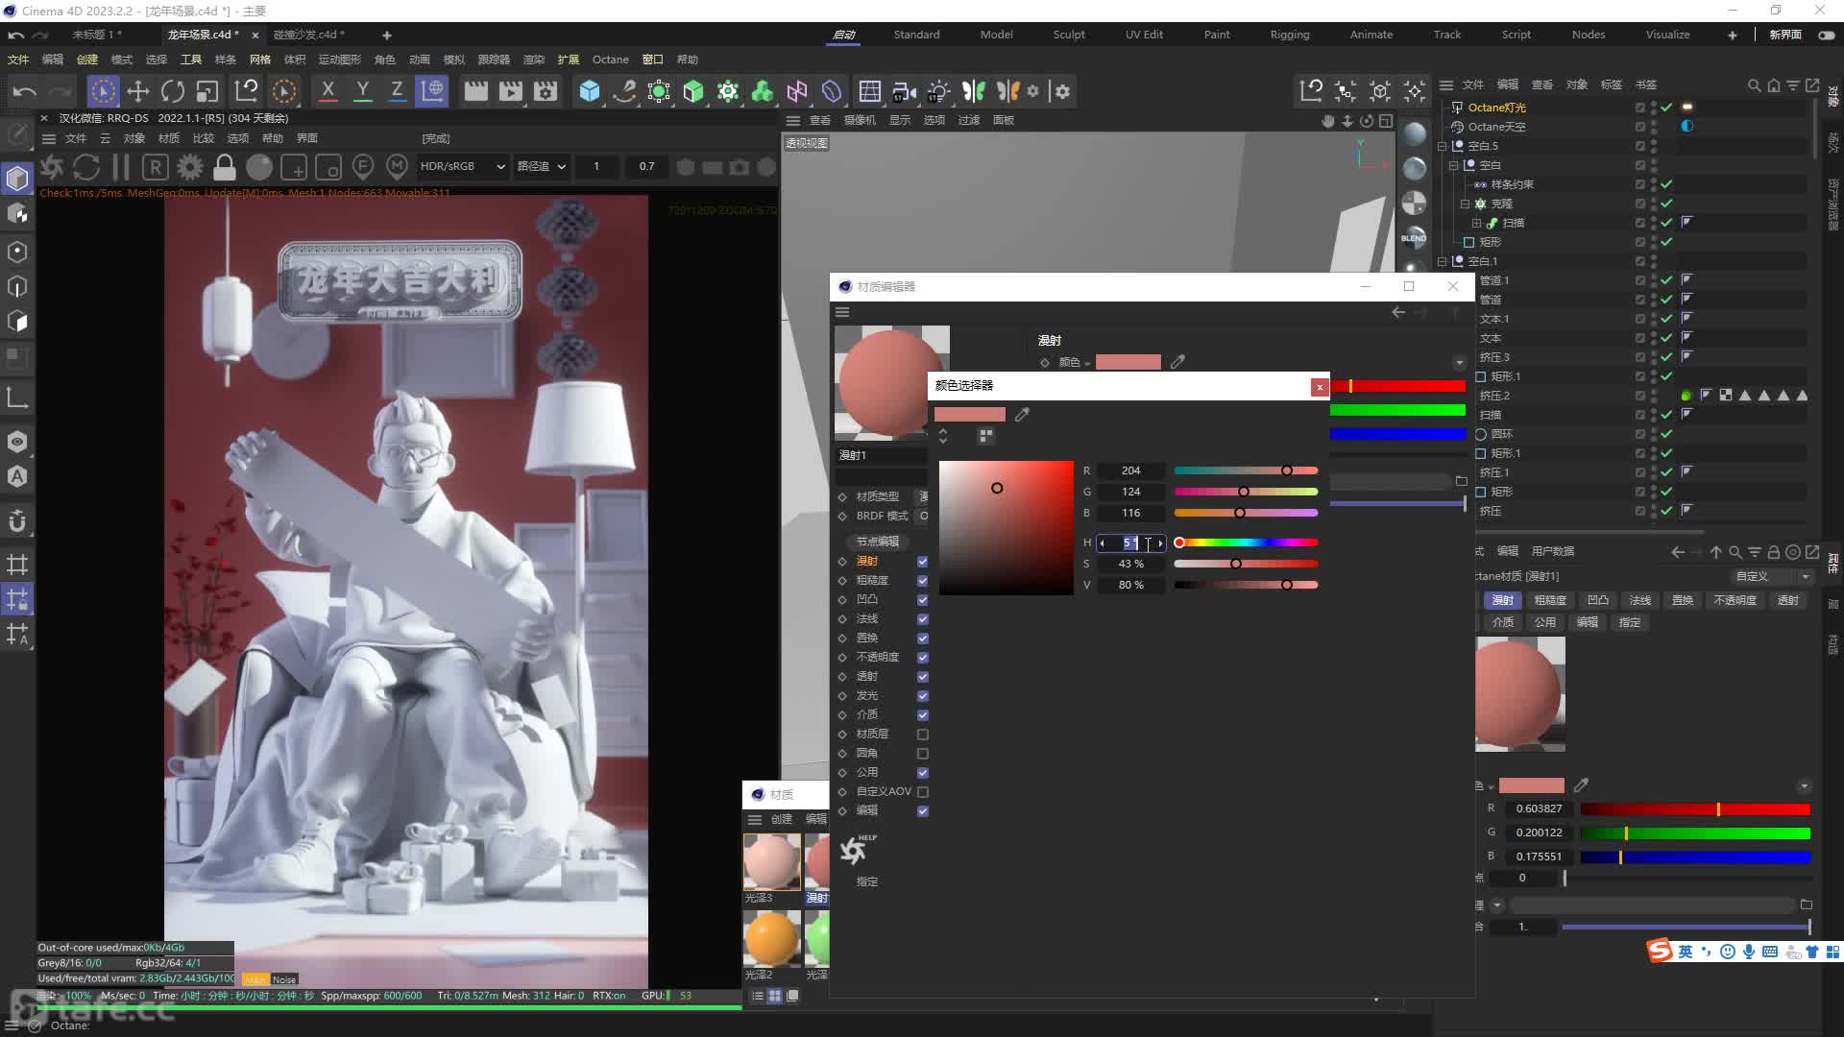Pick material with the Octane M icon
This screenshot has width=1844, height=1037.
397,167
